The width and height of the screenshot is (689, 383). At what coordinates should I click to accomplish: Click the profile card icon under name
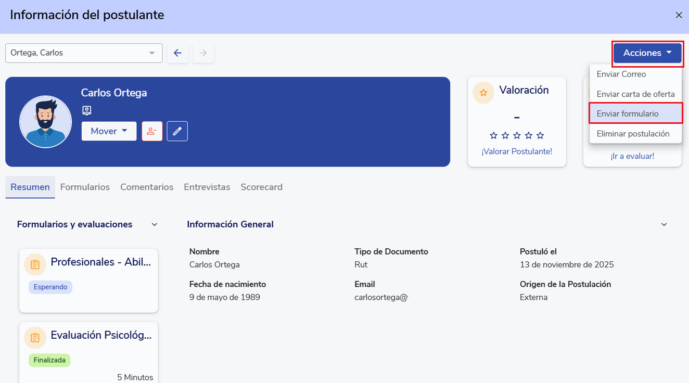click(x=86, y=110)
